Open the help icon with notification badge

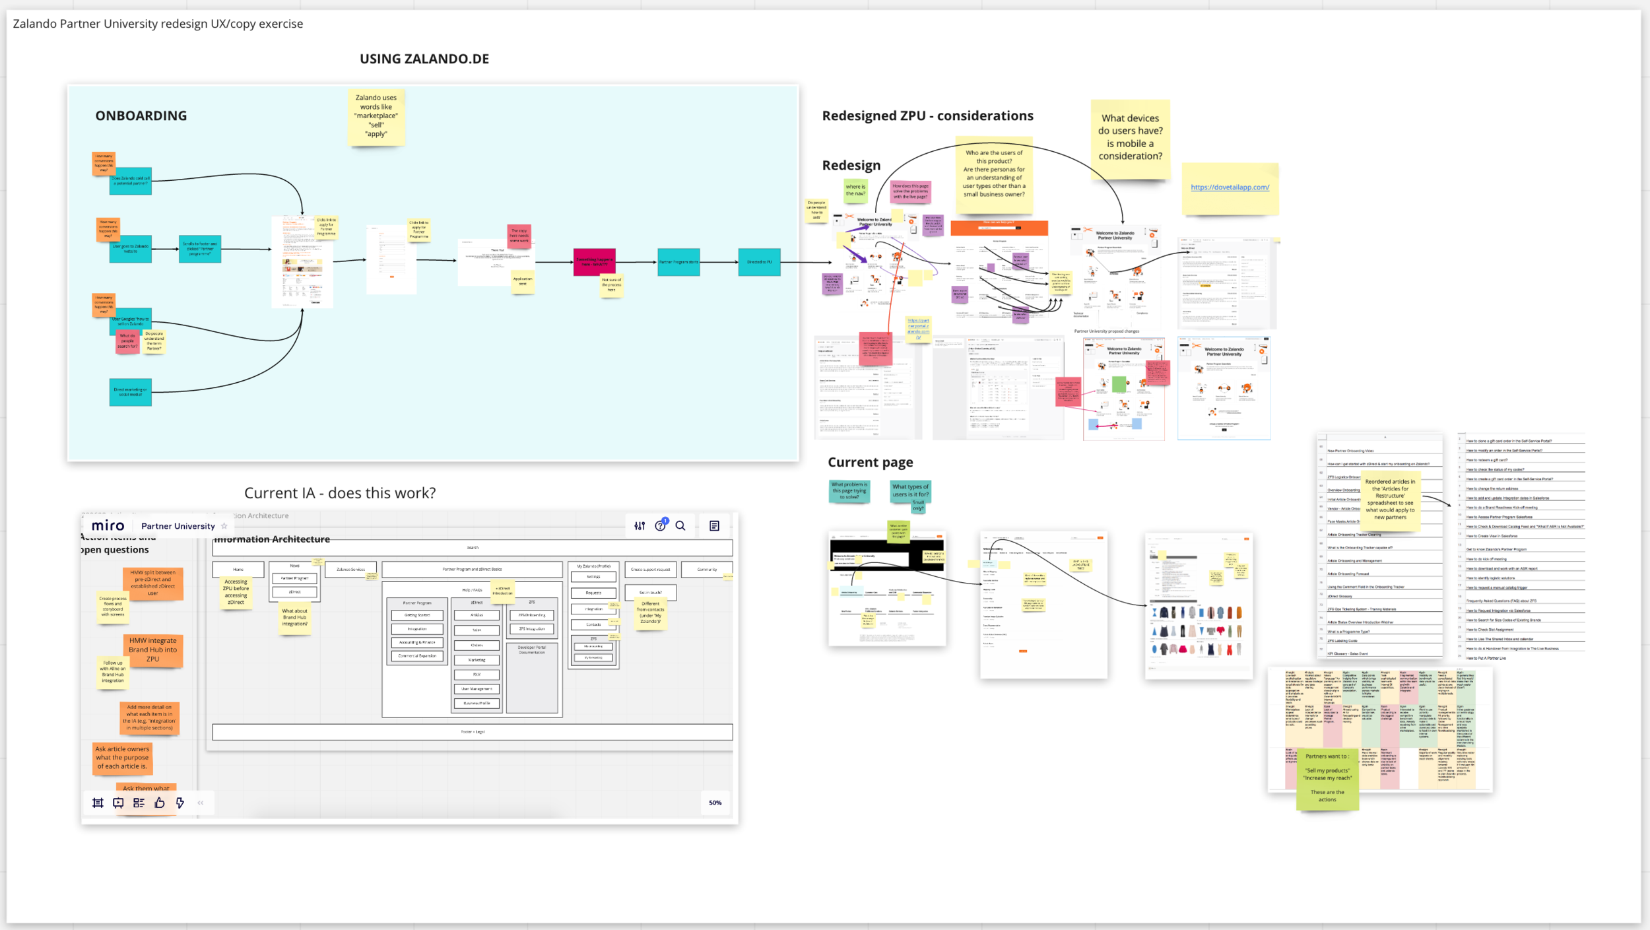[x=661, y=525]
